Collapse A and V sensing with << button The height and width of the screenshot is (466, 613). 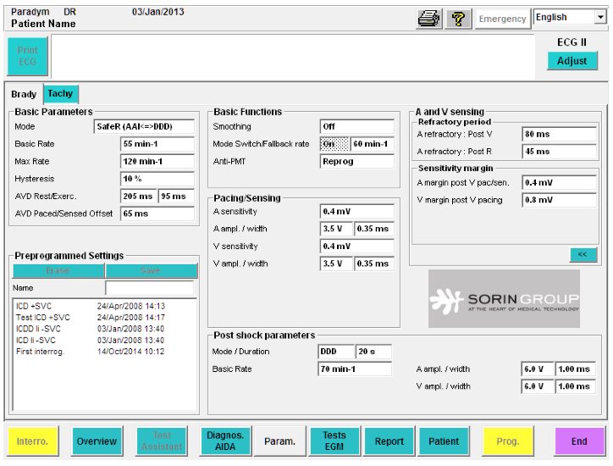(583, 254)
